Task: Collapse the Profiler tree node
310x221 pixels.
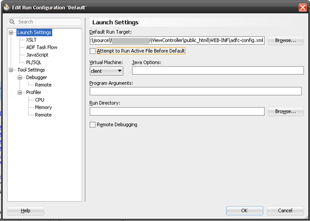Action: pos(20,93)
